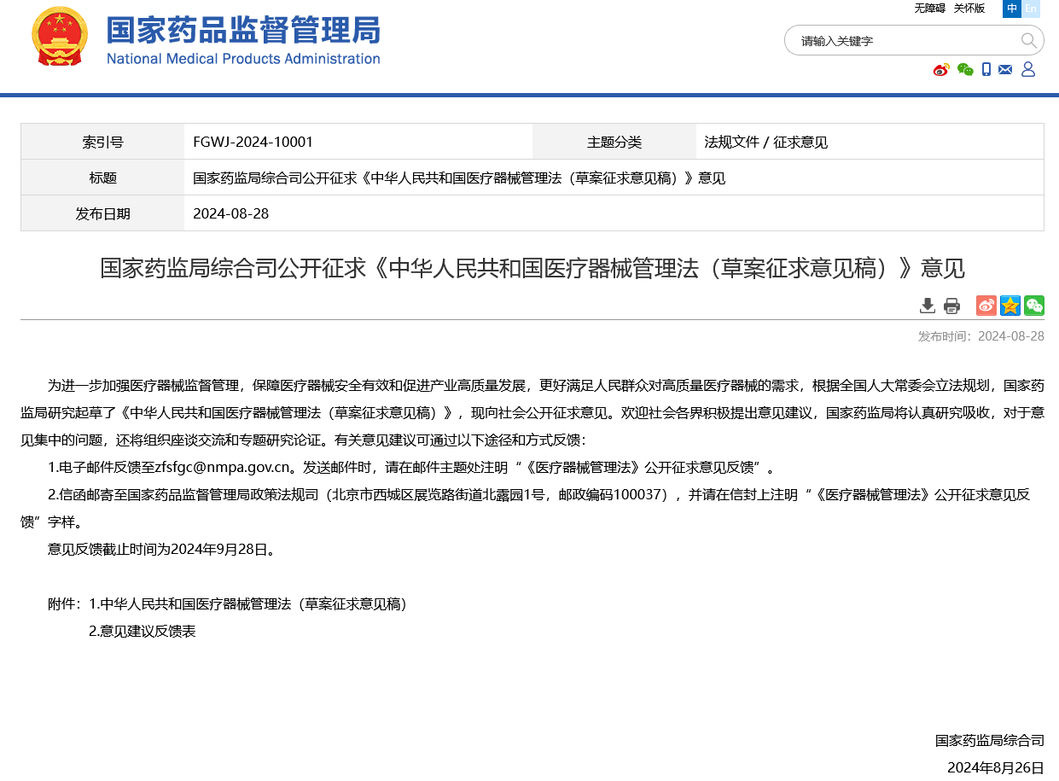This screenshot has width=1059, height=781.
Task: Open the user login person icon
Action: coord(1028,70)
